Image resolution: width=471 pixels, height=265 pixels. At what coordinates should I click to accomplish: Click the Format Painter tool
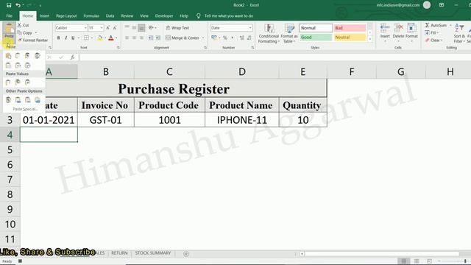[x=32, y=40]
